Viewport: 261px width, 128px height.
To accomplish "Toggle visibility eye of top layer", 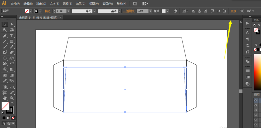I will tap(256, 100).
